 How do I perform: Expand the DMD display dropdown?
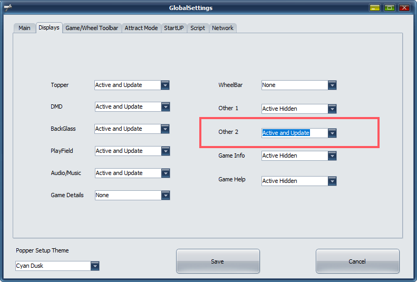coord(166,107)
